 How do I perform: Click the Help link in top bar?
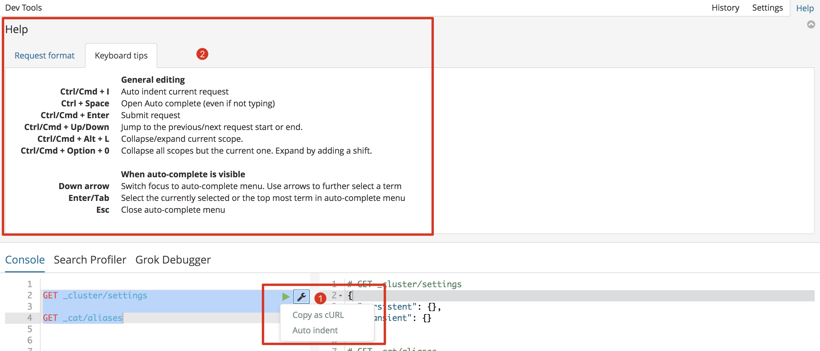click(x=805, y=8)
